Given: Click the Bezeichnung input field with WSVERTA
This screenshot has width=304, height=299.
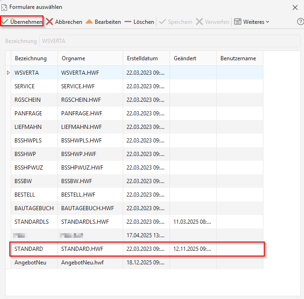Looking at the screenshot, I should pyautogui.click(x=170, y=41).
